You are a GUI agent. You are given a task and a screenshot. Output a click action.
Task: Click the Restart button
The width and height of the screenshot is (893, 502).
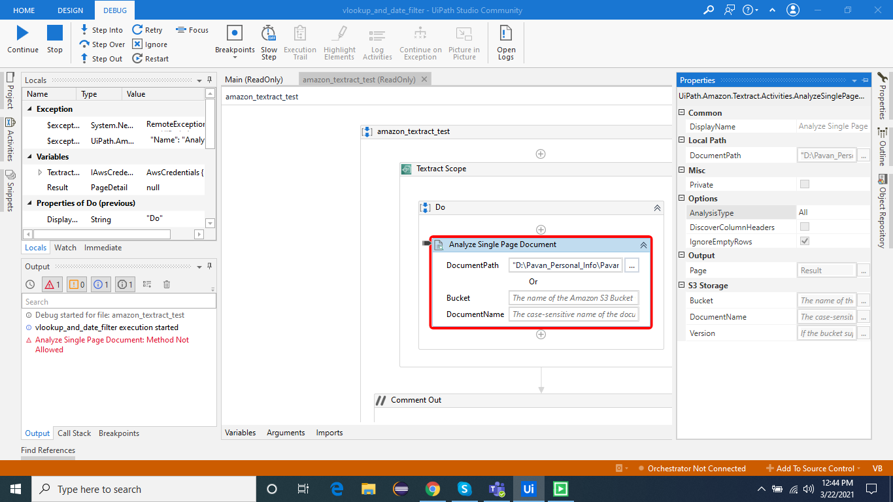pos(150,59)
